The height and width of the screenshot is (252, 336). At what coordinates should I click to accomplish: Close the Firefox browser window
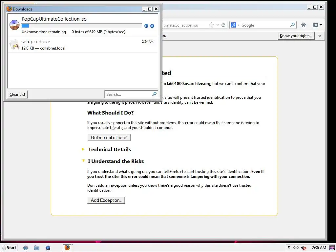(x=321, y=7)
